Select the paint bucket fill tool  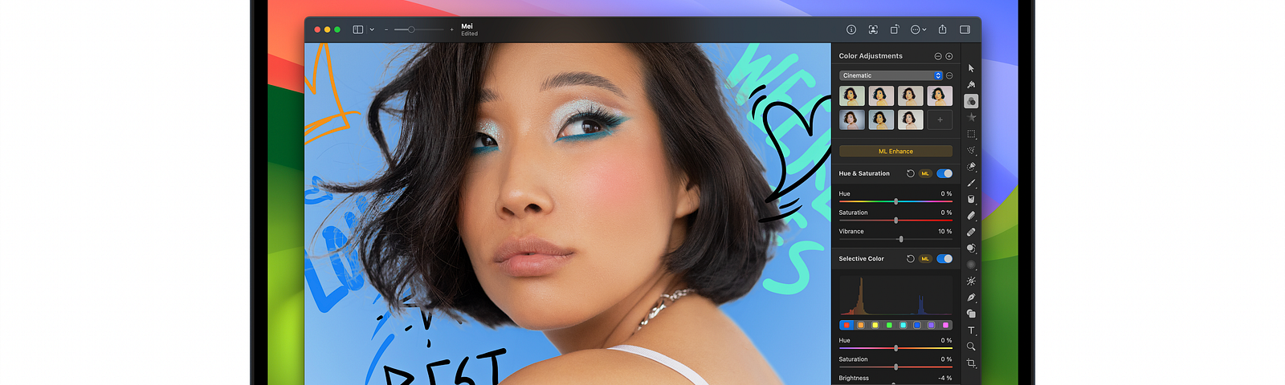(971, 199)
